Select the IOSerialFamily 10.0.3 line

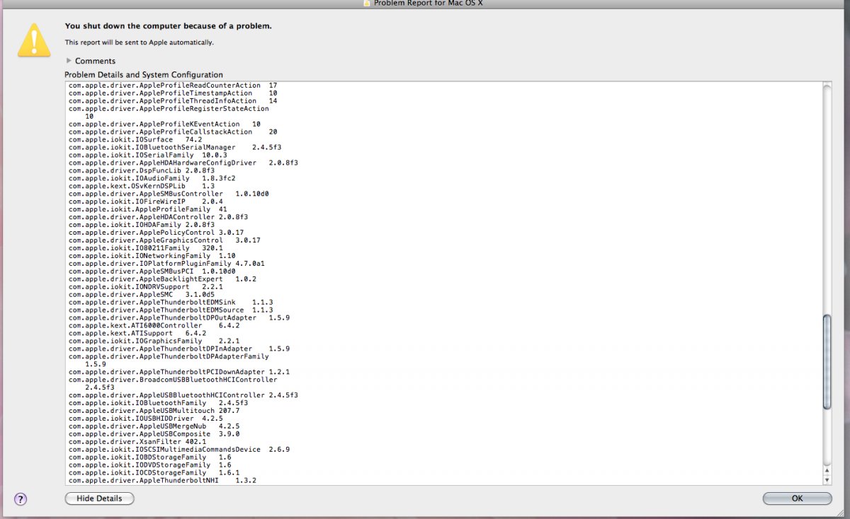coord(148,155)
